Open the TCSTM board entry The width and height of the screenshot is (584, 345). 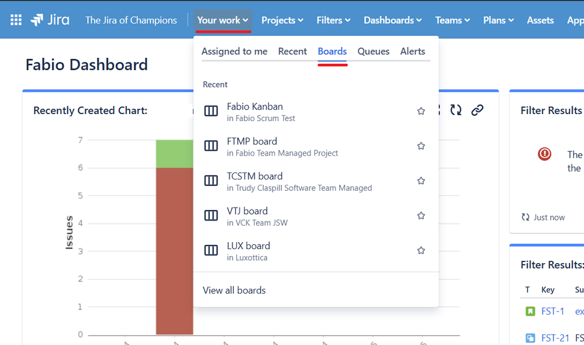(x=316, y=181)
